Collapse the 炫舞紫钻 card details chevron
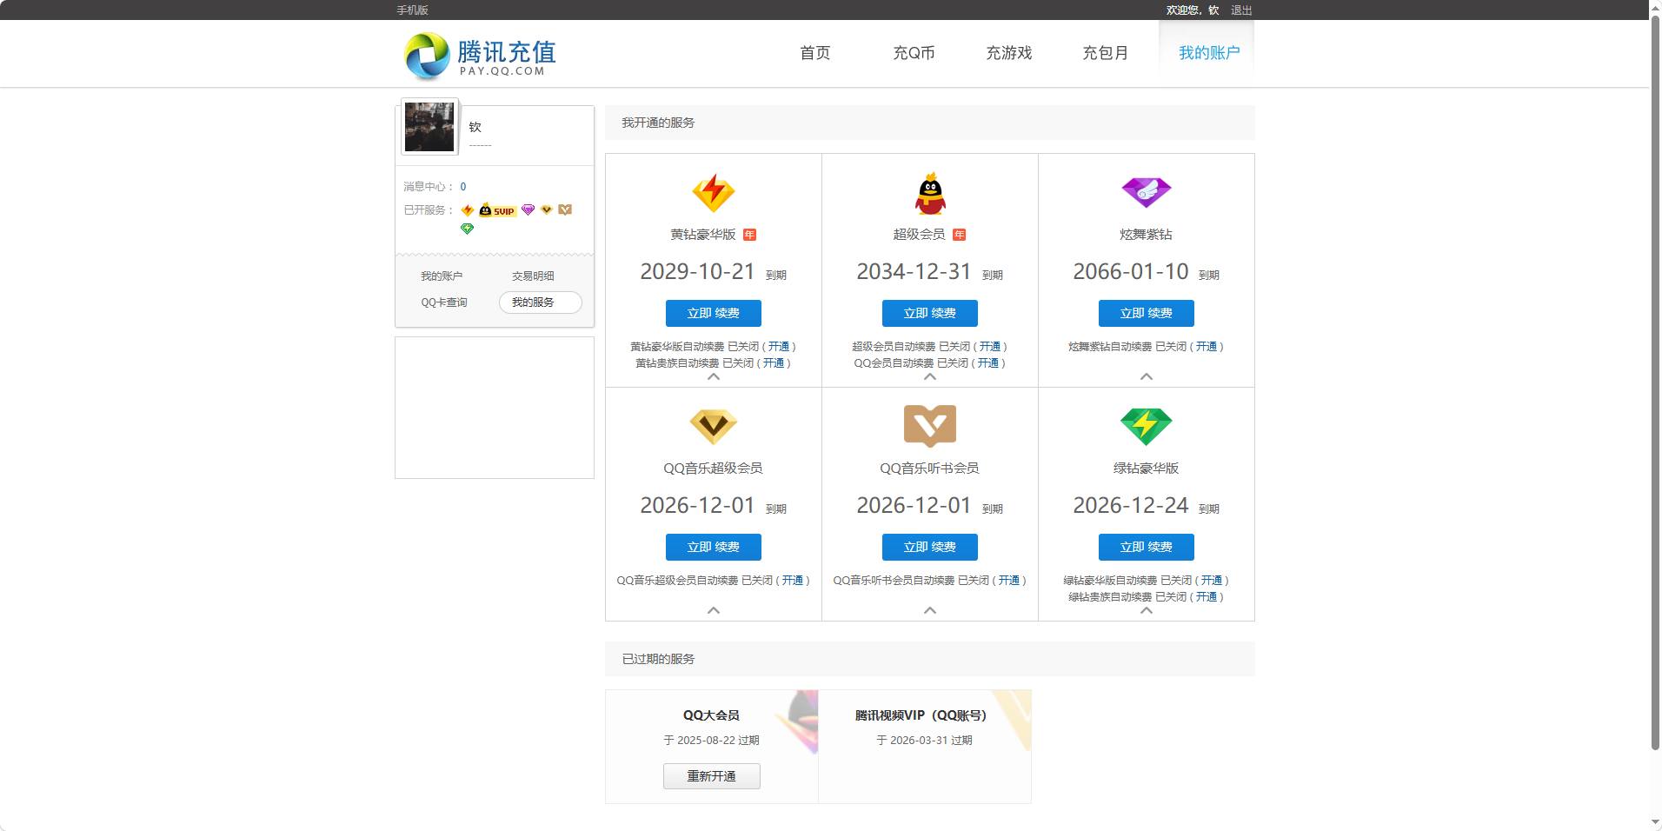 (x=1146, y=376)
